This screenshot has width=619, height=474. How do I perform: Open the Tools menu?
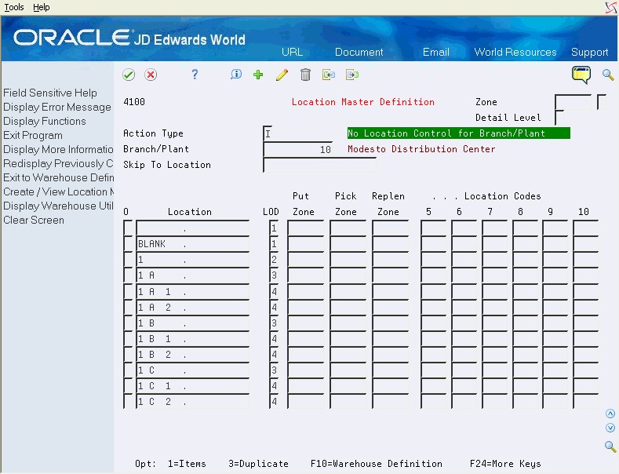[14, 7]
